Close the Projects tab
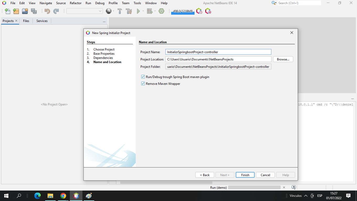The height and width of the screenshot is (201, 357). (x=16, y=21)
